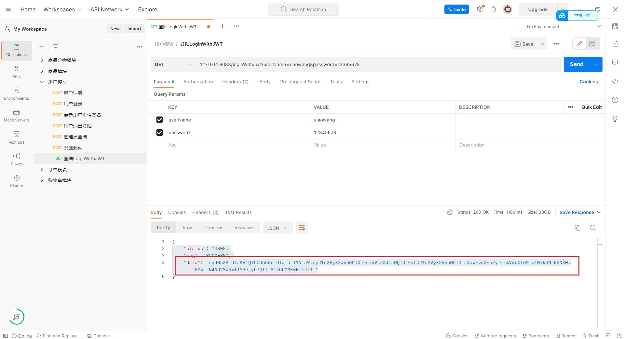This screenshot has height=339, width=624.
Task: Open the code snippet panel icon
Action: (615, 81)
